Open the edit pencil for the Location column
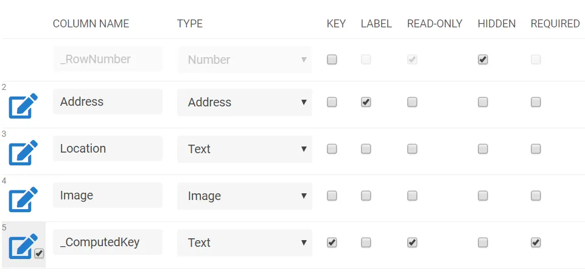 (23, 153)
